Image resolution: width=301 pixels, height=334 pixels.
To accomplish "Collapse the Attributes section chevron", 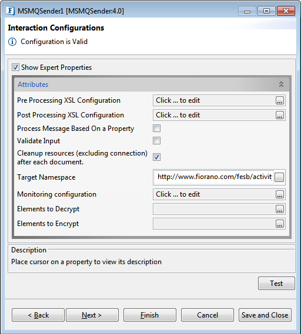I will pyautogui.click(x=281, y=85).
